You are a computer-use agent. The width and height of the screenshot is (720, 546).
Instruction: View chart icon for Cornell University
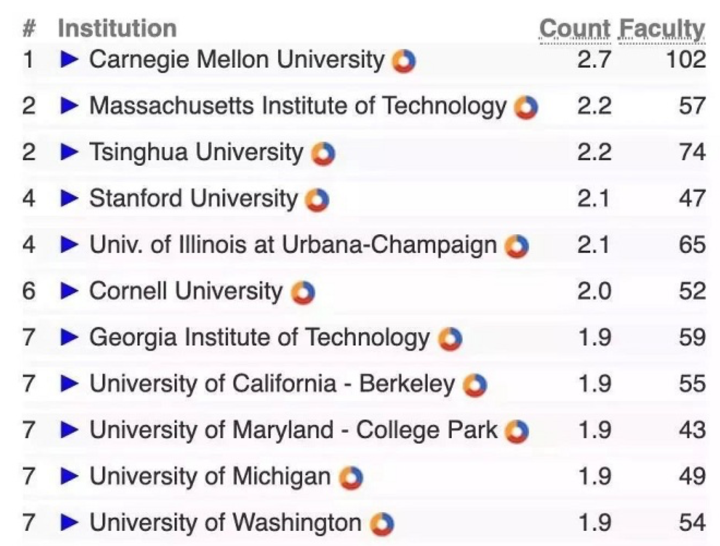tap(303, 293)
